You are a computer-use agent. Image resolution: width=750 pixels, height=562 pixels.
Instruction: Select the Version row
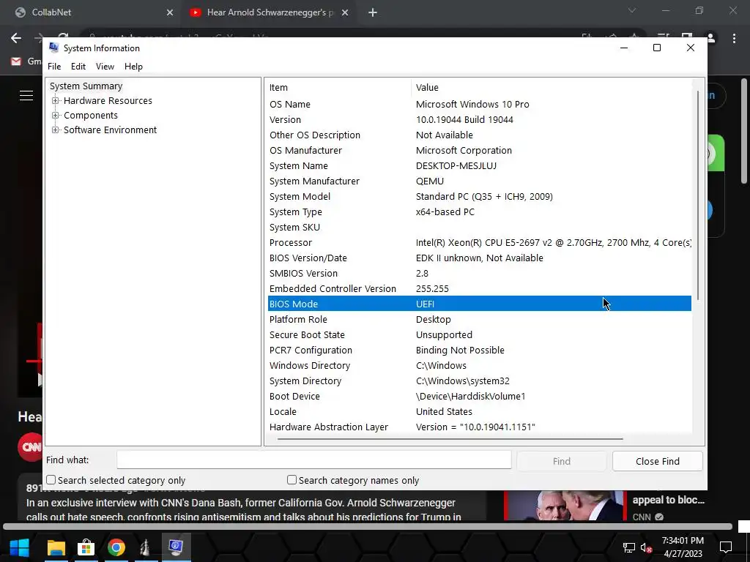coord(480,119)
